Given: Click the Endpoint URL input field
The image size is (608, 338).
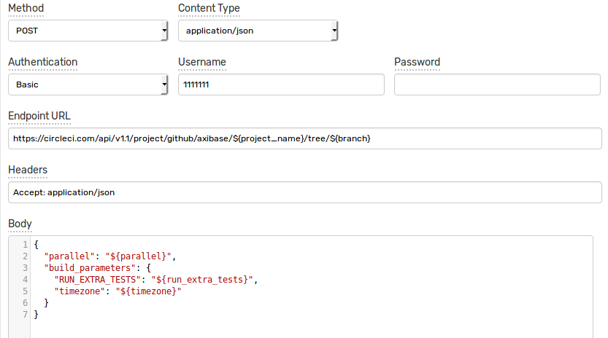Looking at the screenshot, I should (305, 138).
